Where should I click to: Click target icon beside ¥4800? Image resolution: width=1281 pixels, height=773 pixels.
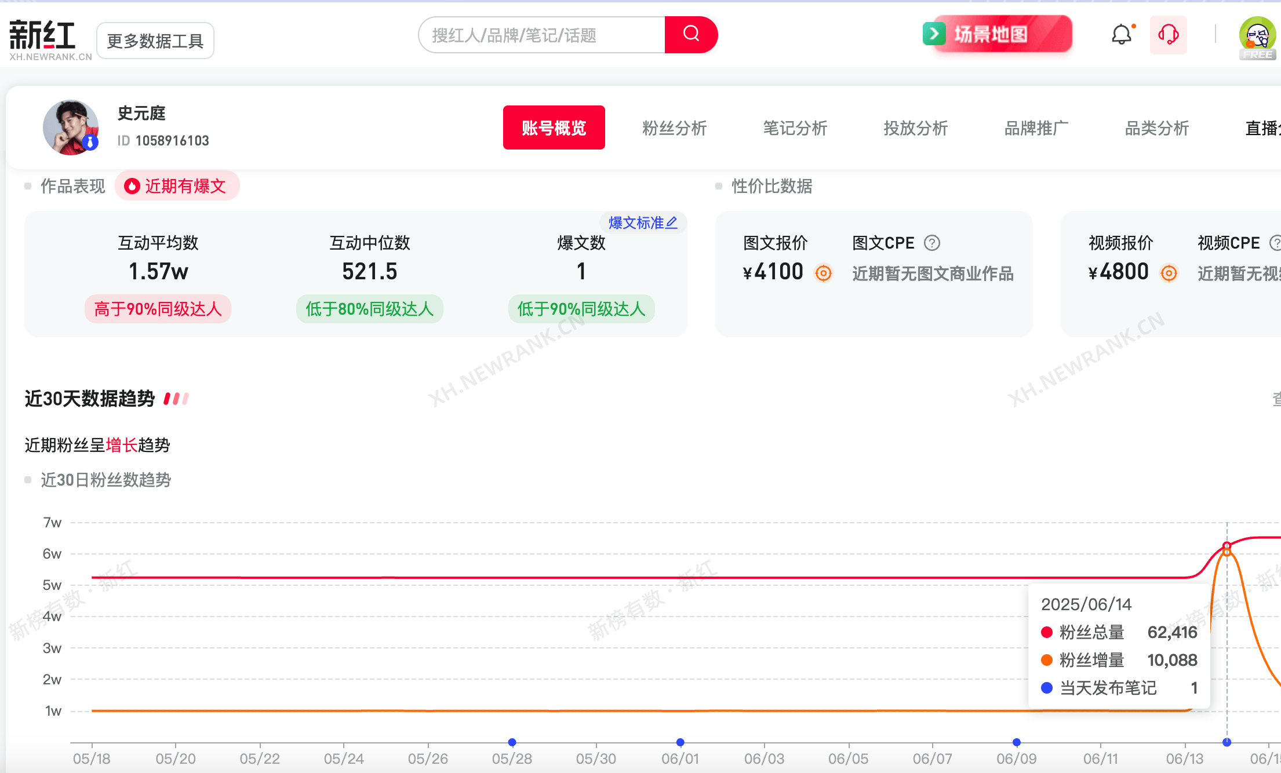tap(1169, 272)
